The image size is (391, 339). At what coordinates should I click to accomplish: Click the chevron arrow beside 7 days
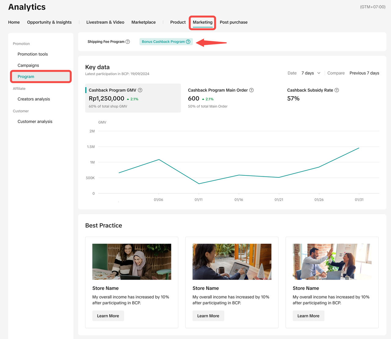tap(319, 73)
